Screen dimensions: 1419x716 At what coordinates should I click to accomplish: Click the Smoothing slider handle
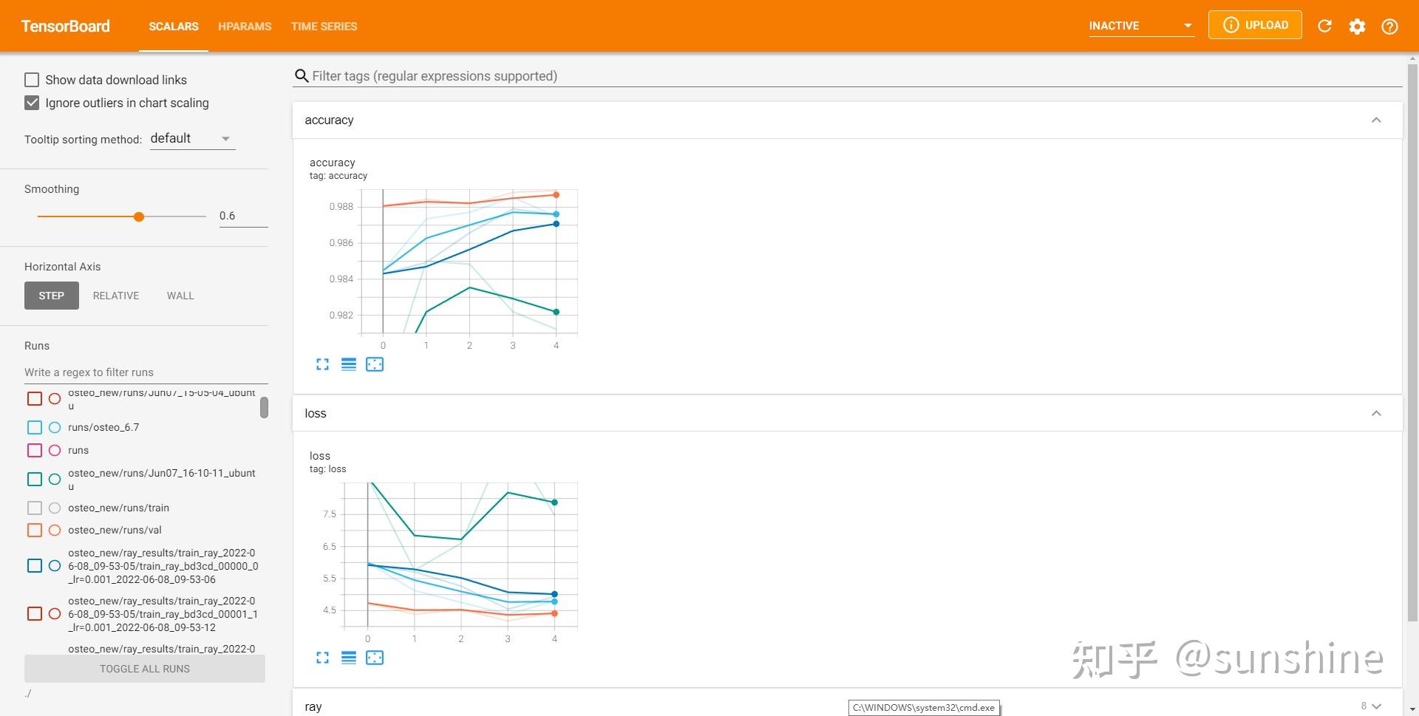139,216
